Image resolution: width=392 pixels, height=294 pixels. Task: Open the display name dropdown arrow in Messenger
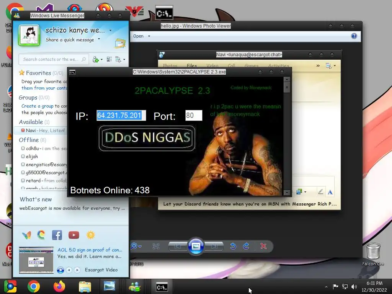(111, 31)
